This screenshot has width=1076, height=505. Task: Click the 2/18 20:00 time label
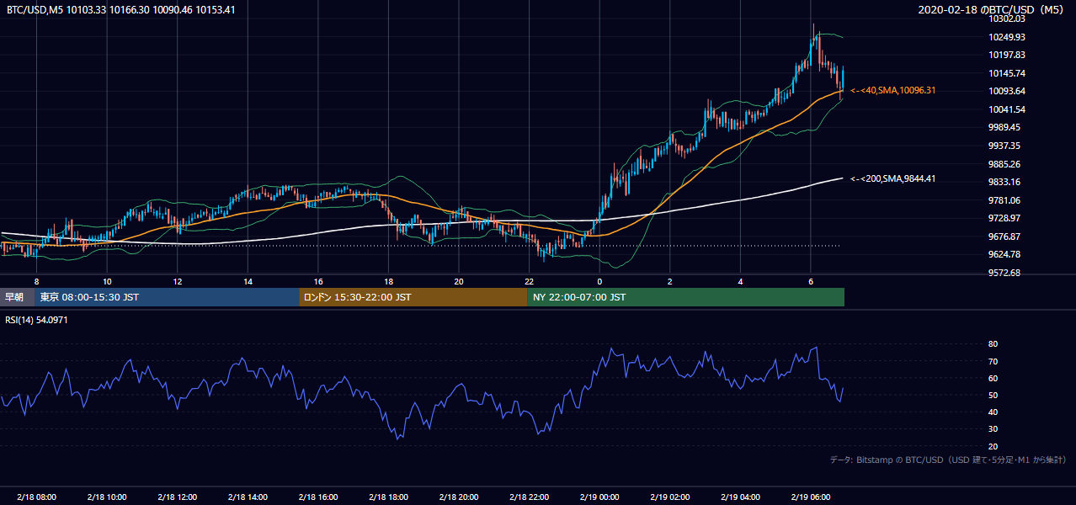click(459, 497)
